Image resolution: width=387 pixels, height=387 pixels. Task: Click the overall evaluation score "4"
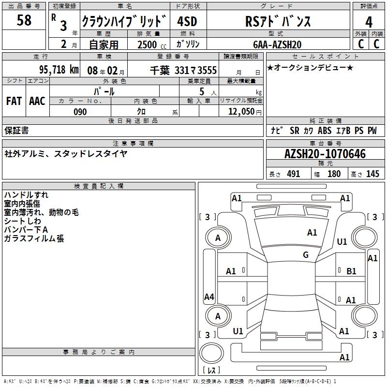[369, 22]
